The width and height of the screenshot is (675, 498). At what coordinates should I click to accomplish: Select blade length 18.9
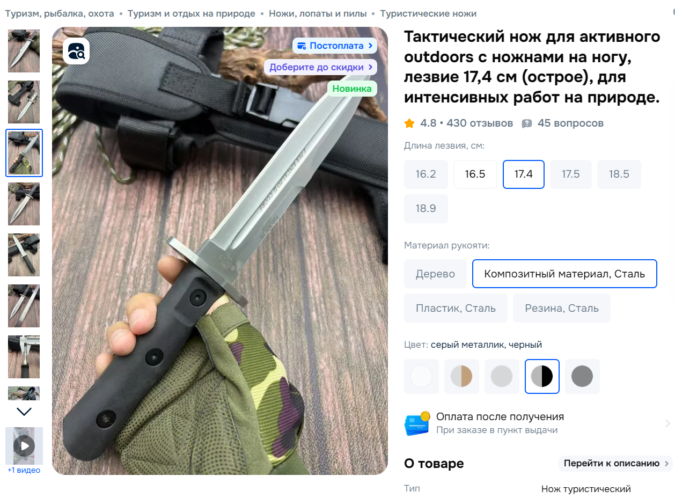tap(426, 208)
